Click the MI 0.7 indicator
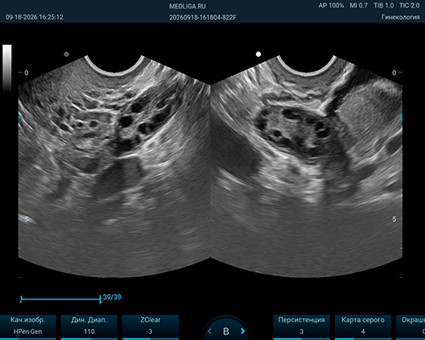425x340 pixels. point(359,5)
